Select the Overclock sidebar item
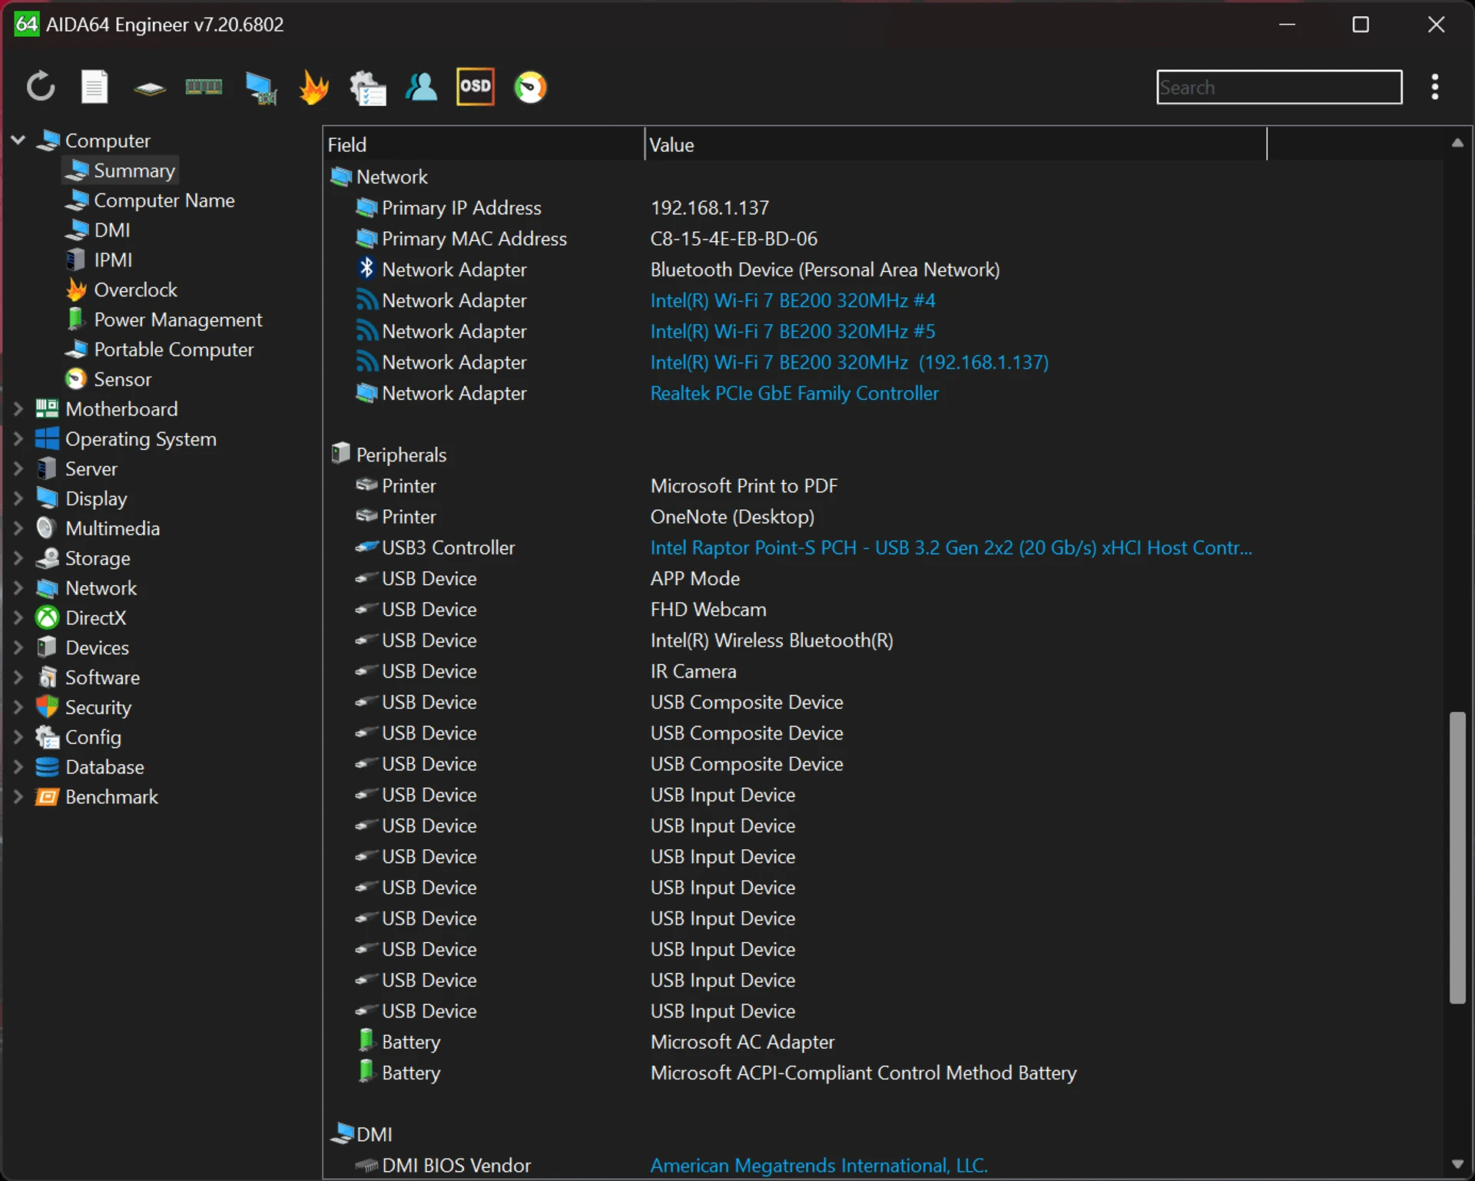The image size is (1475, 1181). pos(122,290)
